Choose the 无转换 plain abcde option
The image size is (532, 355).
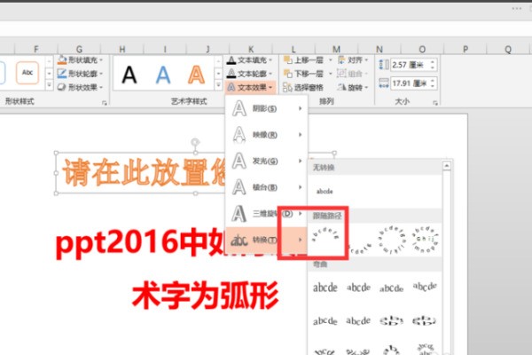(325, 192)
